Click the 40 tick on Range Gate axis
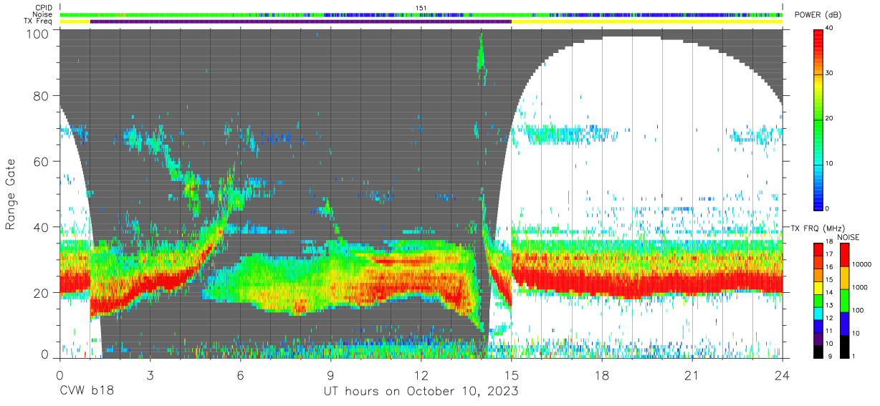The image size is (880, 406). tap(42, 227)
